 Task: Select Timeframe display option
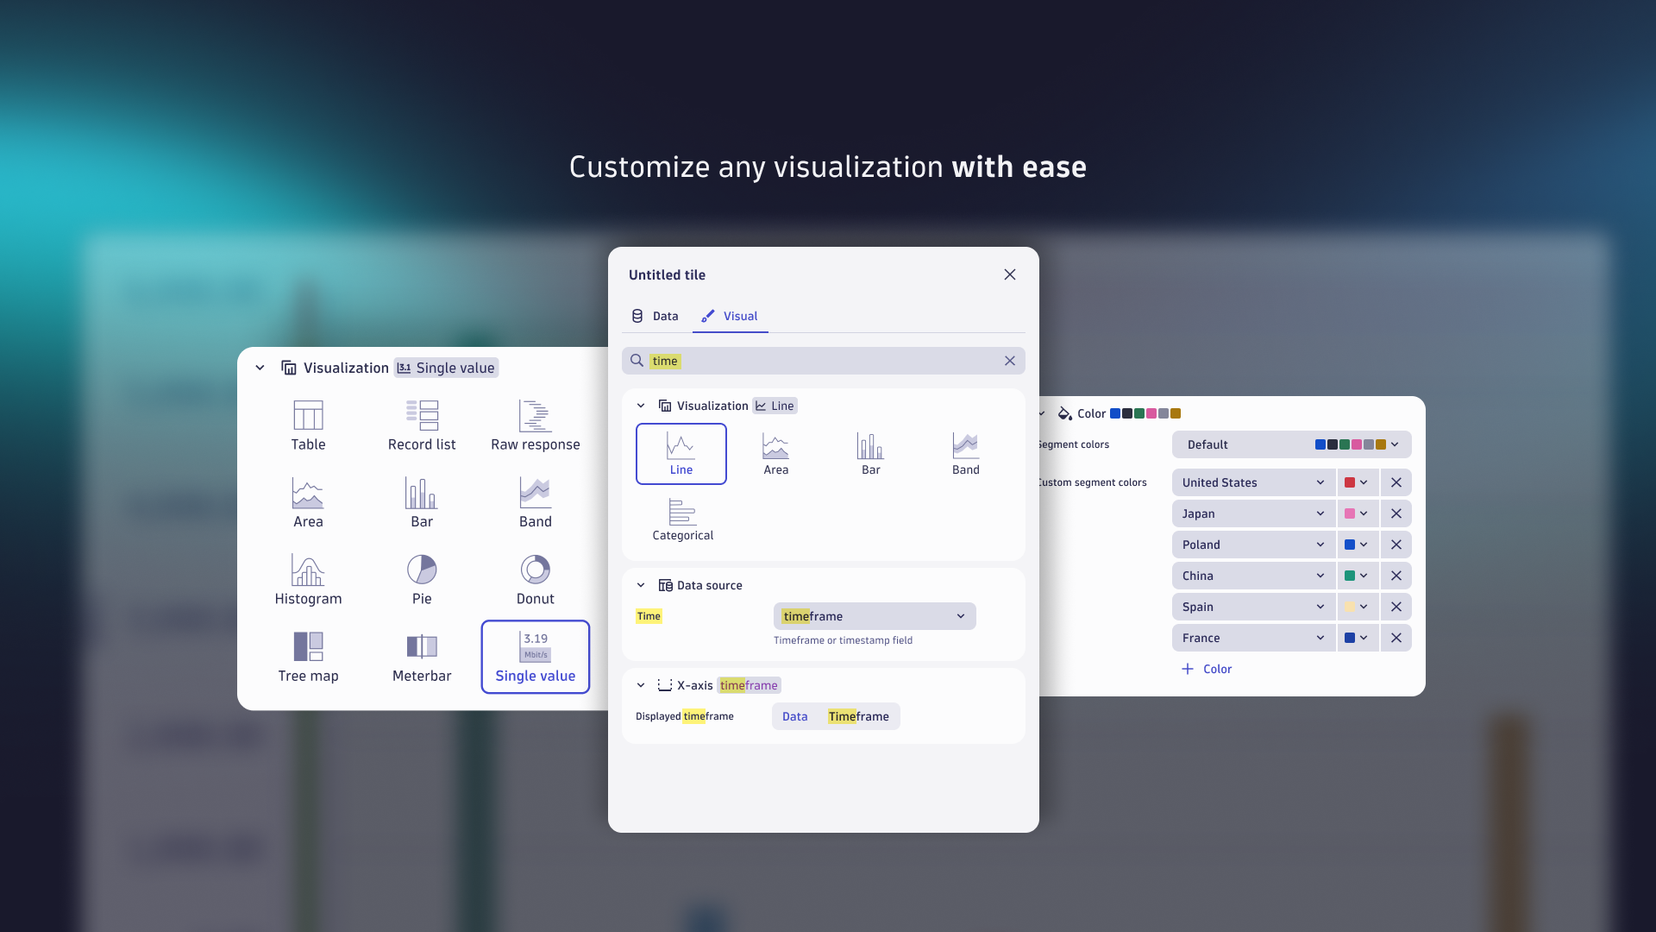[857, 715]
